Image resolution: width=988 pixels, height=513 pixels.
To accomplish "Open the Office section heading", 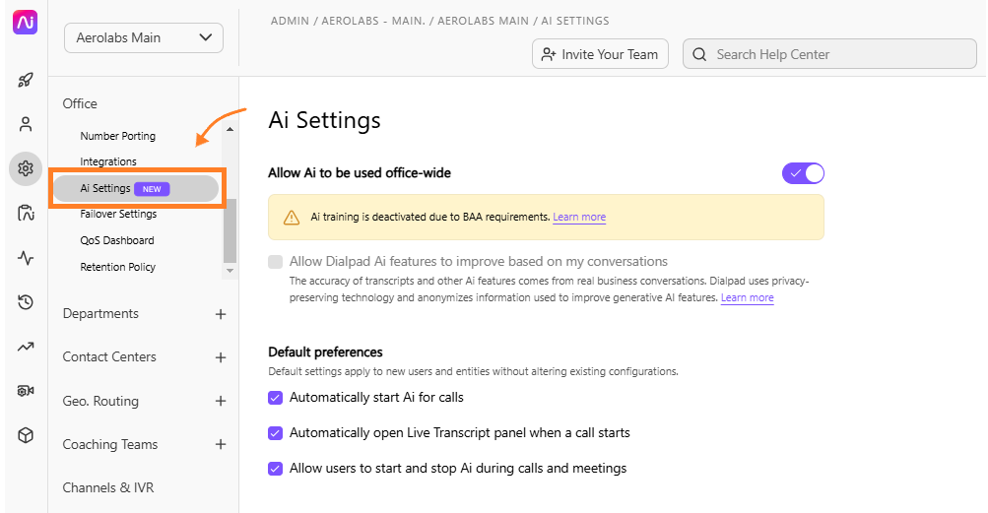I will point(80,104).
